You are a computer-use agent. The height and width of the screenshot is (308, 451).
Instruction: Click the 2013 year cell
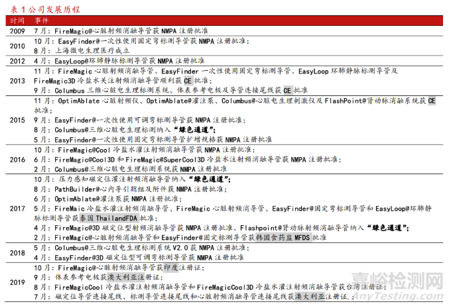(16, 79)
